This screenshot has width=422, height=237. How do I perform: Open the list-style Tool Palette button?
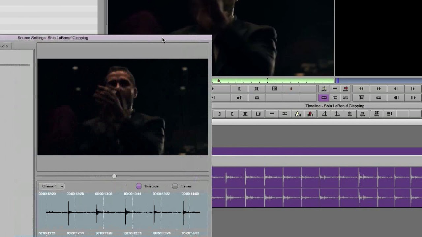click(x=361, y=98)
